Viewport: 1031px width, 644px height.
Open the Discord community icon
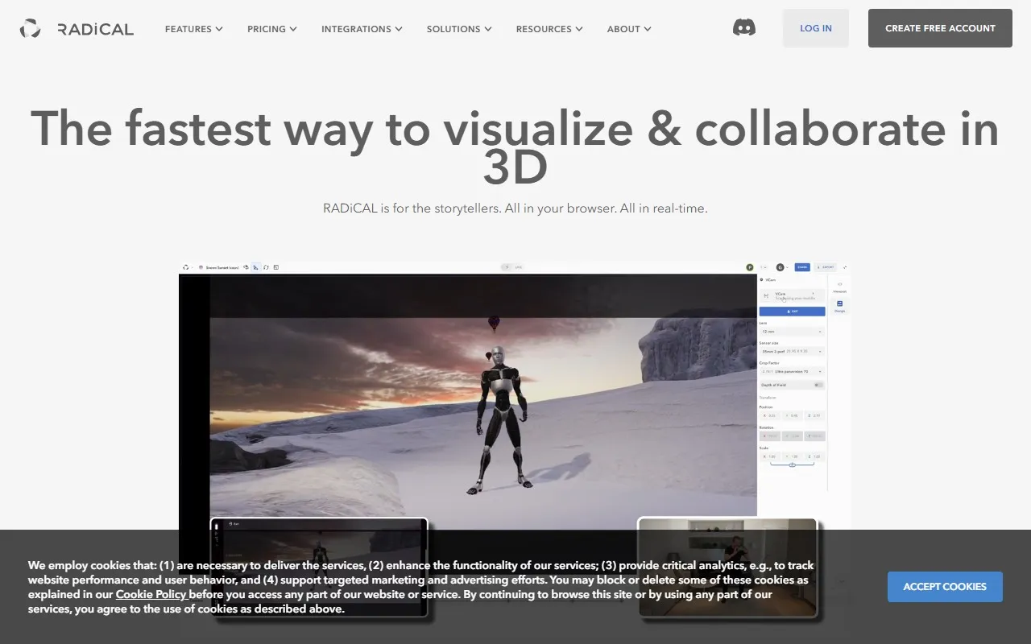point(743,28)
